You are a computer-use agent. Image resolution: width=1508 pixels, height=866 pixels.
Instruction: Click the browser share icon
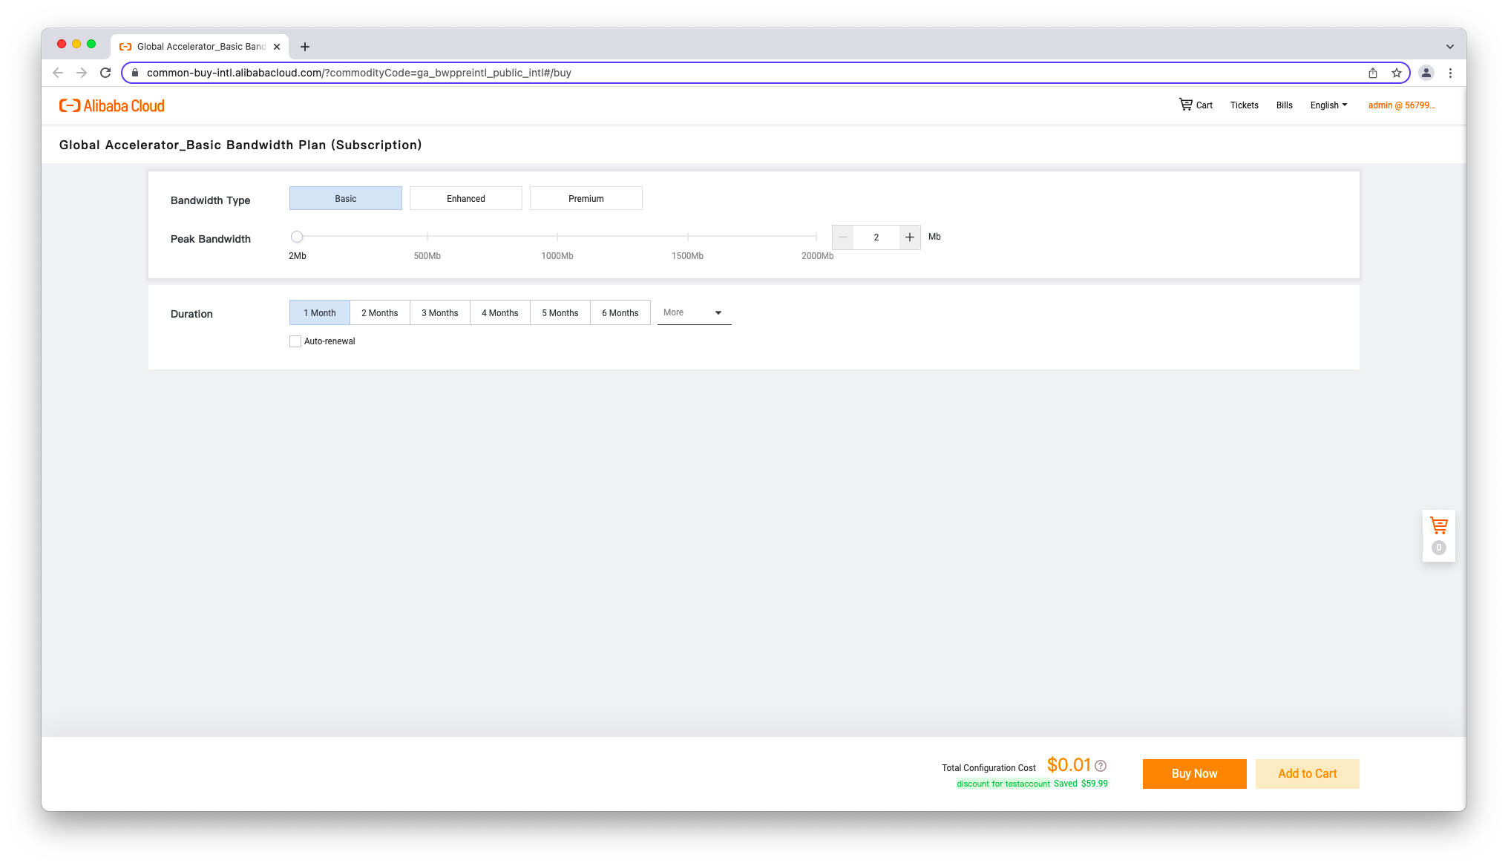[1373, 73]
